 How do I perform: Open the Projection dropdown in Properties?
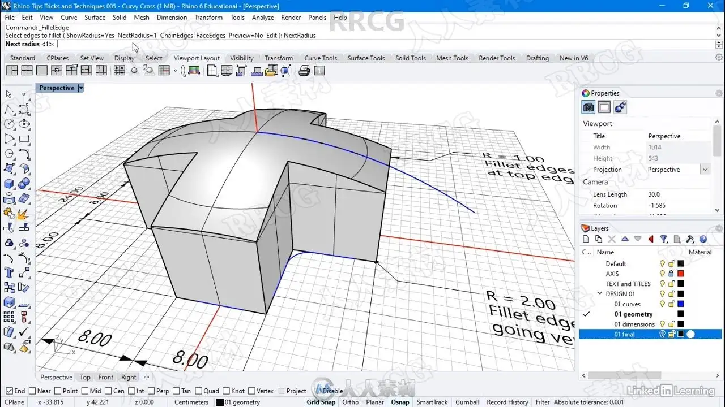(x=705, y=170)
